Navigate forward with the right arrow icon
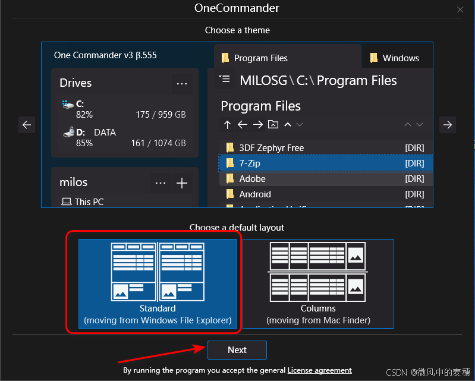This screenshot has width=475, height=381. point(258,124)
